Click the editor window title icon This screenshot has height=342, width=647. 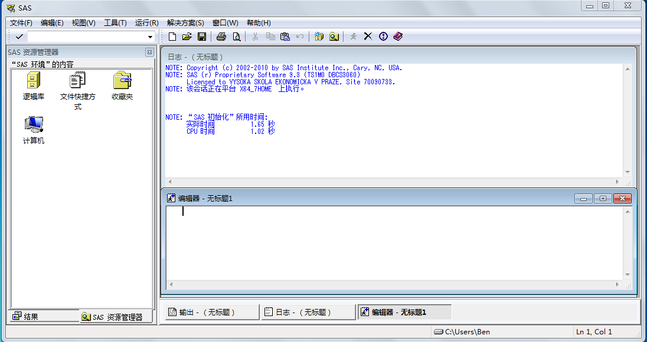tap(171, 198)
